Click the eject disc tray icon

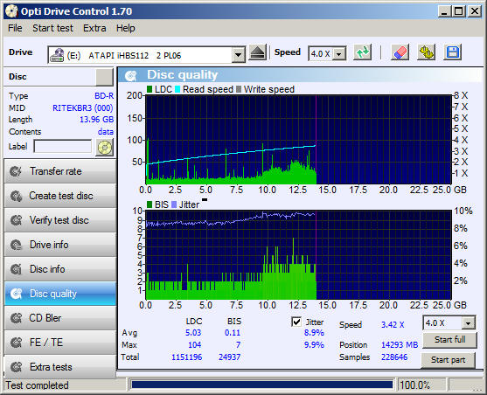coord(257,52)
